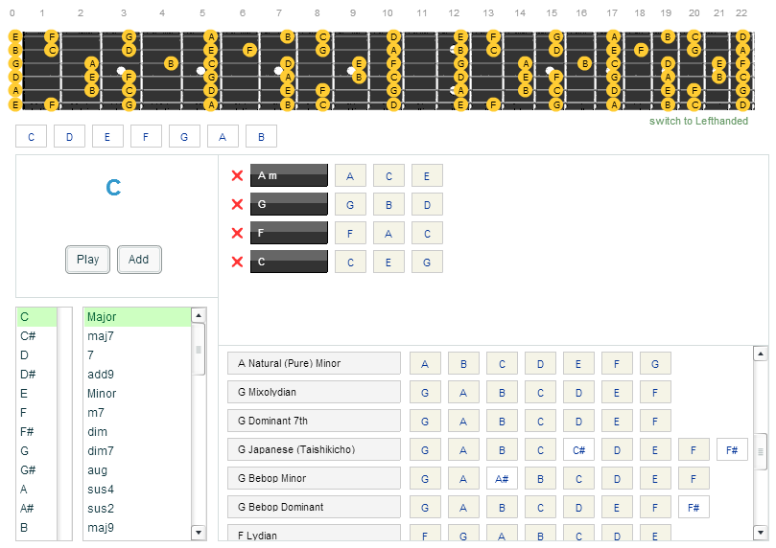Click note E in the C chord row
The image size is (776, 548).
coord(388,262)
